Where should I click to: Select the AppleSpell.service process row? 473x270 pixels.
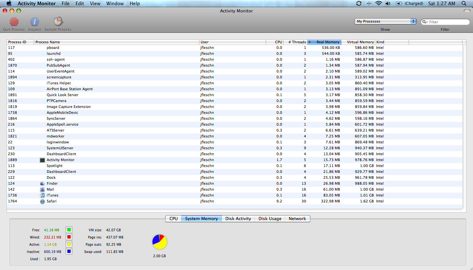tap(235, 125)
